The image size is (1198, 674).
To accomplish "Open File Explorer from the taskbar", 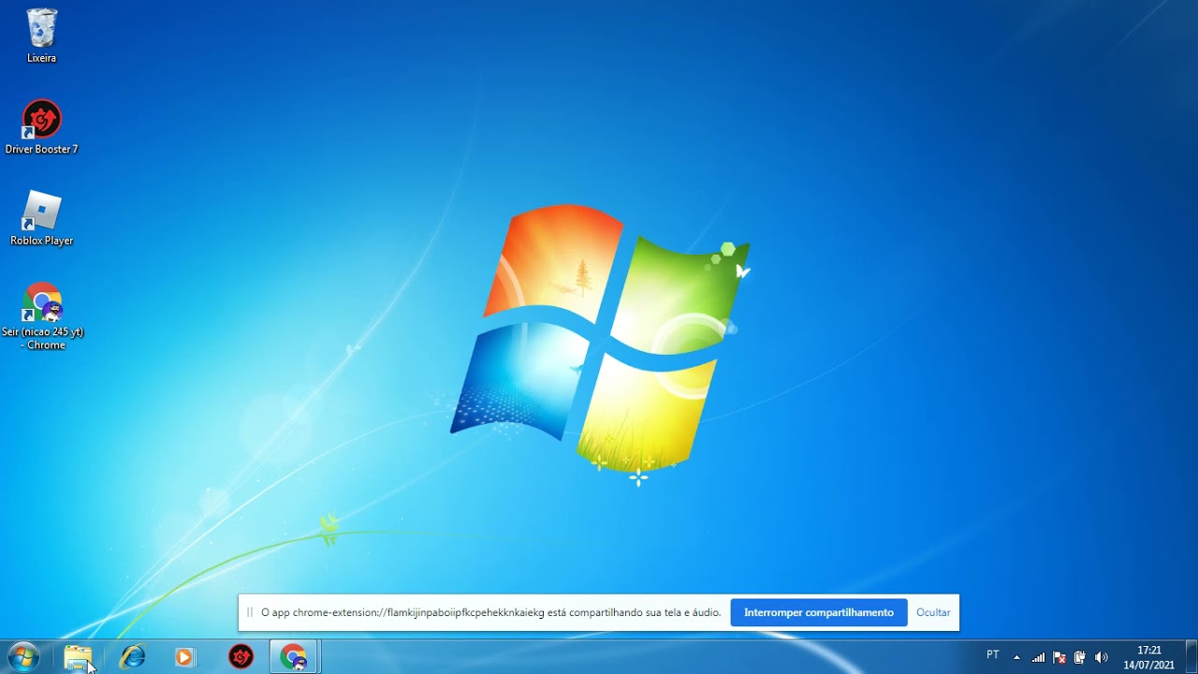I will 79,657.
